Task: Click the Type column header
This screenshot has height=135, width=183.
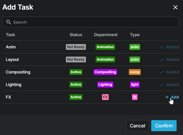Action: tap(135, 35)
